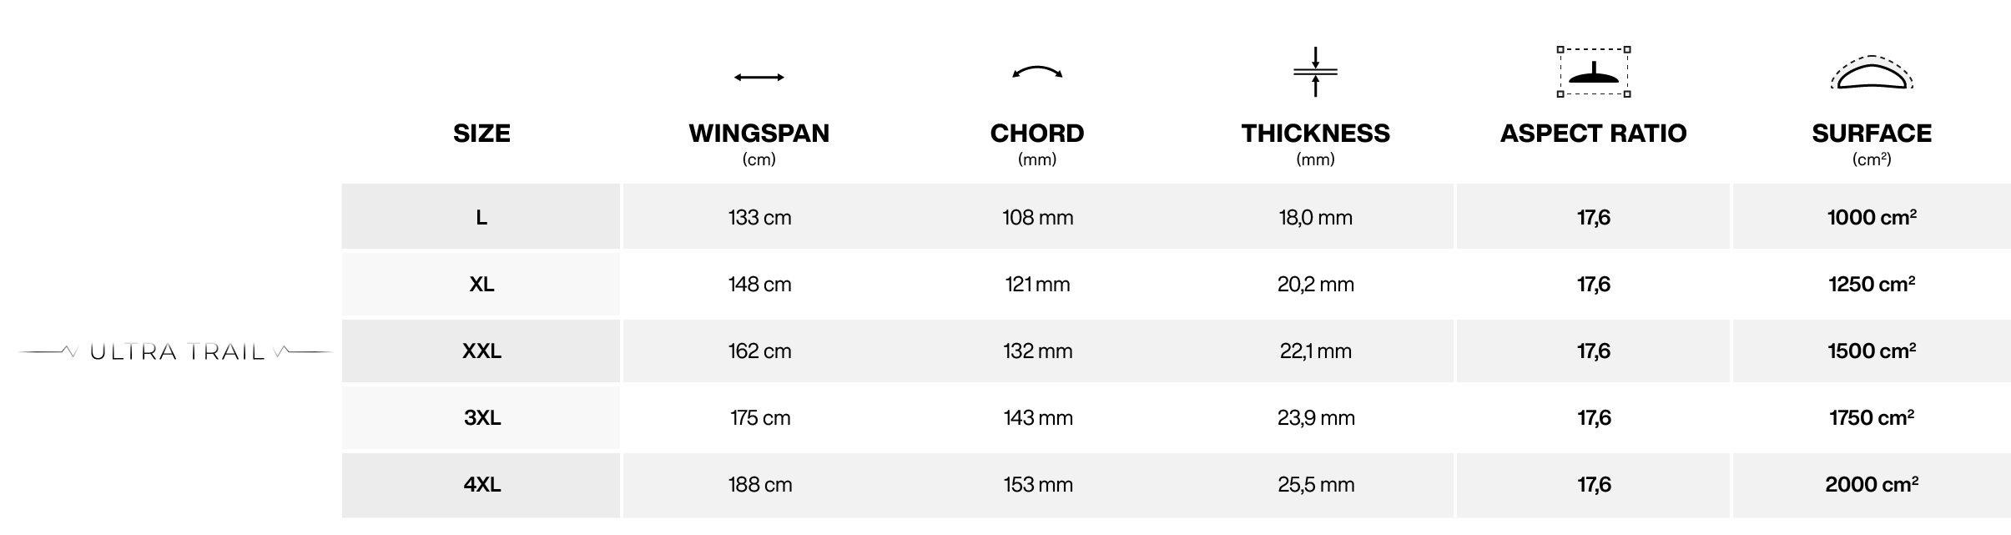The width and height of the screenshot is (2011, 535).
Task: Click the 25,5 mm thickness cell
Action: 1315,485
